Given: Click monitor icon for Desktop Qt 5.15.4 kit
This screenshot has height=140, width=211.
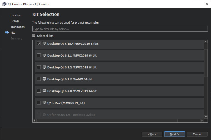Looking at the screenshot, I should pyautogui.click(x=44, y=44).
